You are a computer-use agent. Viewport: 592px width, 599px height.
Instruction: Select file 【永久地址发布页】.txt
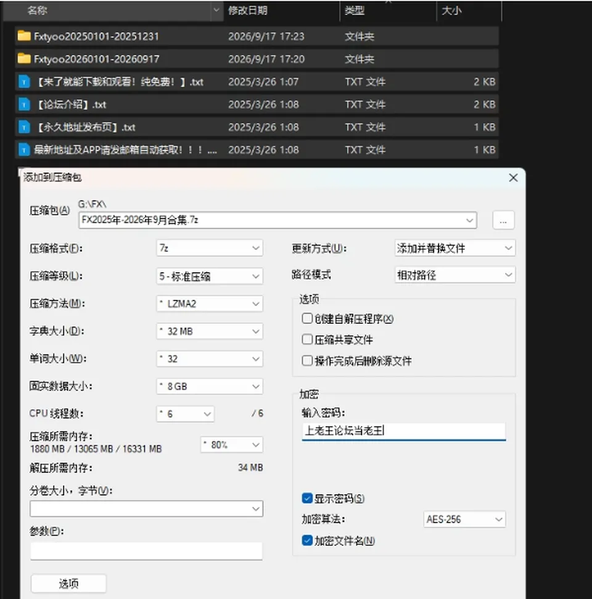click(x=257, y=127)
